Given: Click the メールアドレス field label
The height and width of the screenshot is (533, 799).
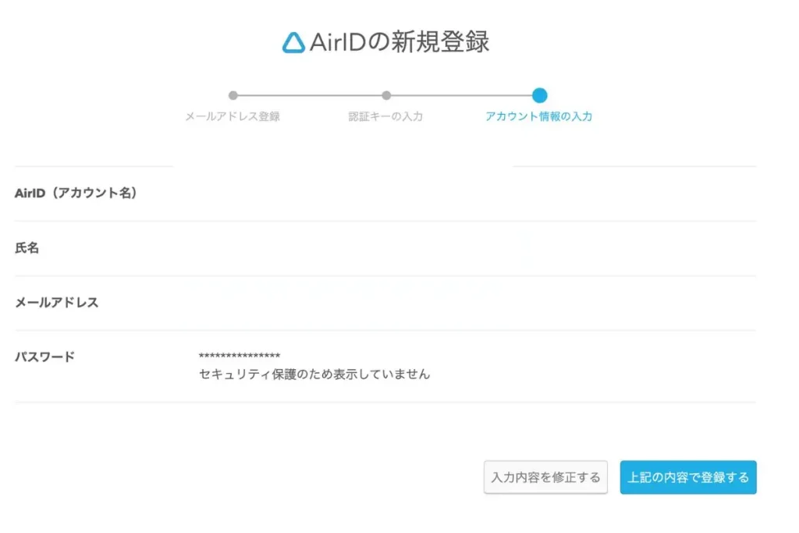Looking at the screenshot, I should 56,303.
